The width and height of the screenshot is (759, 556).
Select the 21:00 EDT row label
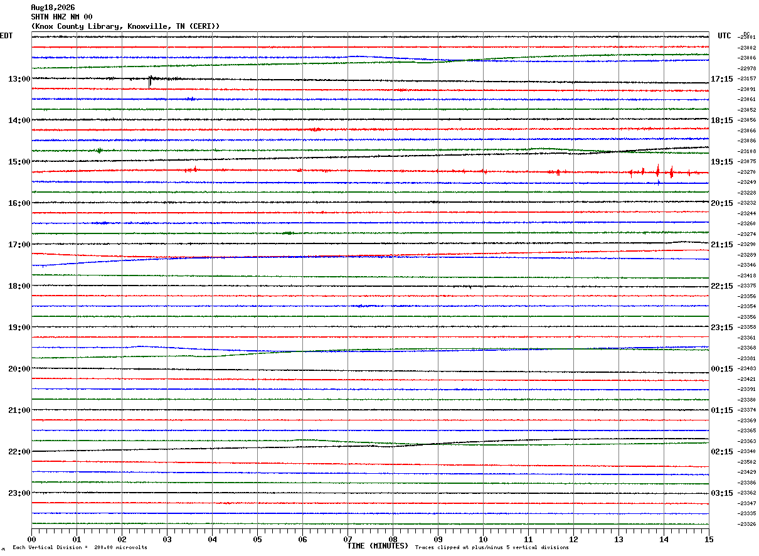tap(19, 410)
